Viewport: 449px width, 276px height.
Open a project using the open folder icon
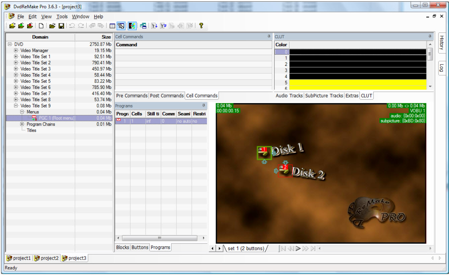coord(52,26)
